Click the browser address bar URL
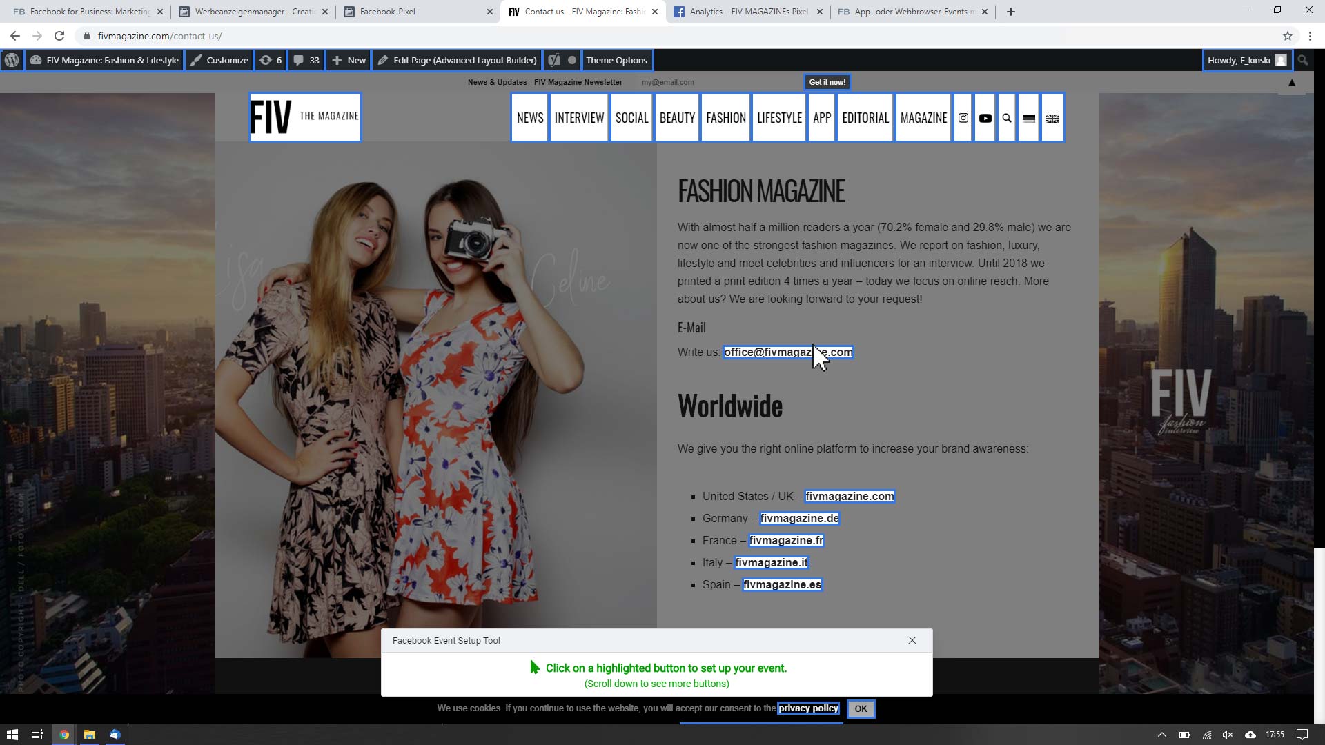 tap(160, 36)
